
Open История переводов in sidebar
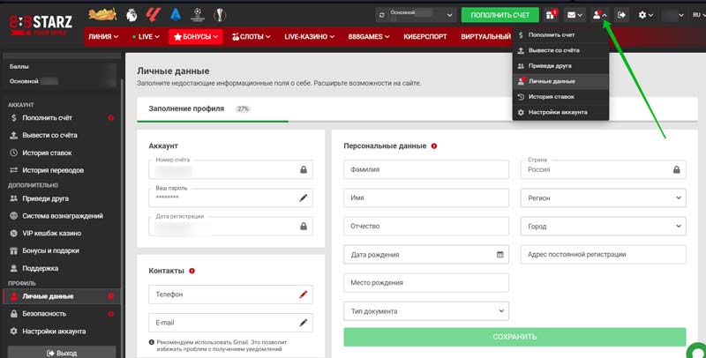(x=62, y=170)
